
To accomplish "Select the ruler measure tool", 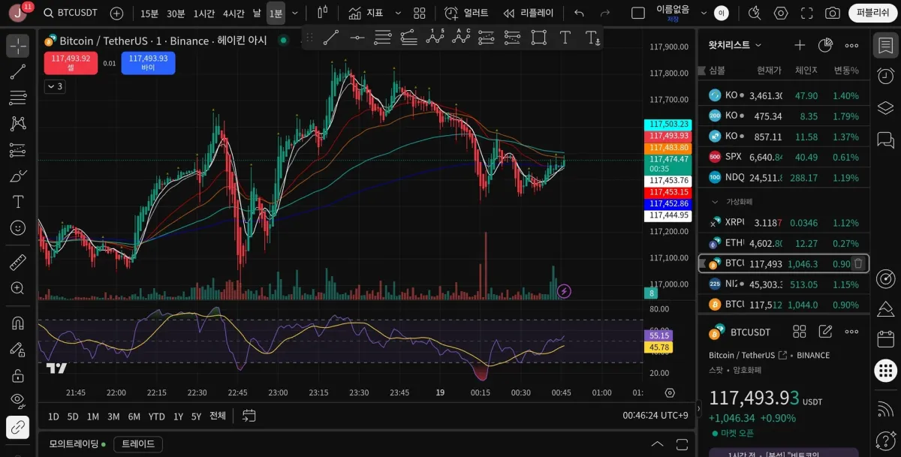I will tap(17, 263).
